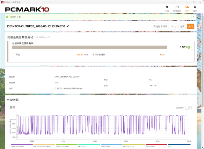The width and height of the screenshot is (204, 149).
Task: Toggle the purple CPU clock frequency legend
Action: [x=22, y=145]
